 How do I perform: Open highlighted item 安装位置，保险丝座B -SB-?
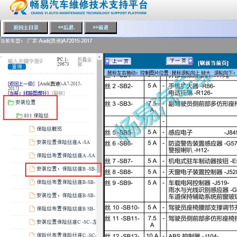66,169
